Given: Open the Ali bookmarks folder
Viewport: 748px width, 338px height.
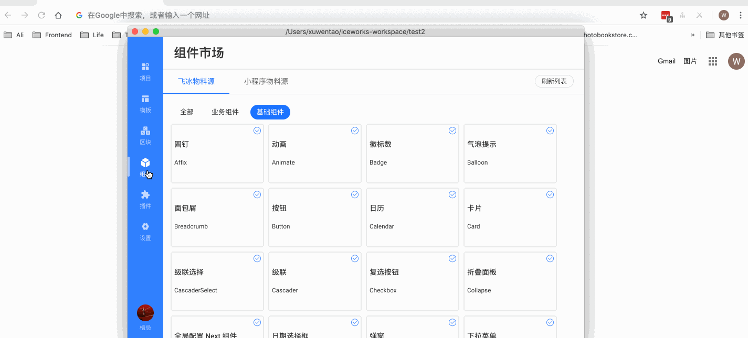Looking at the screenshot, I should [14, 35].
